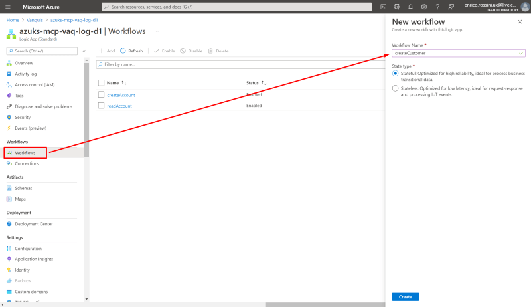Open the createAccount workflow link

pos(121,95)
